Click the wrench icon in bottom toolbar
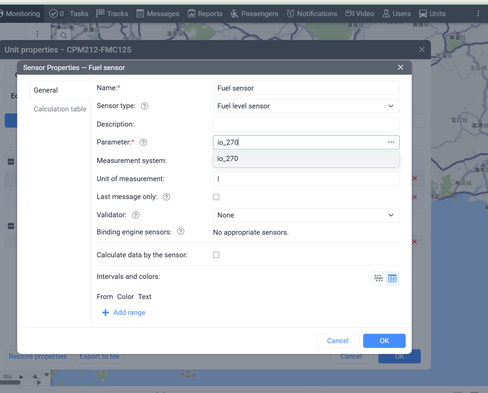This screenshot has width=488, height=393. coord(35,377)
